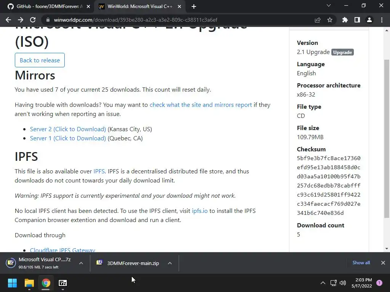Open the volume speaker tray icon
The width and height of the screenshot is (390, 292).
pyautogui.click(x=343, y=283)
